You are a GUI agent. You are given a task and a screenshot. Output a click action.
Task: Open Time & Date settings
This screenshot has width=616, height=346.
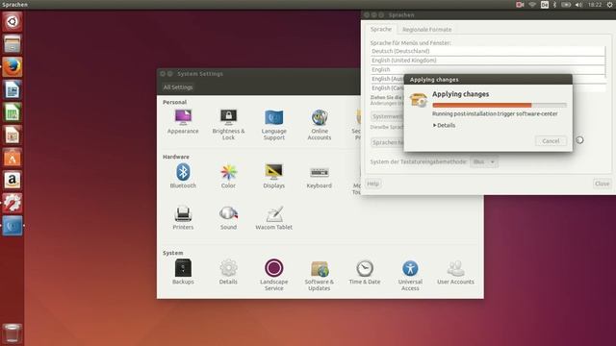(x=365, y=272)
